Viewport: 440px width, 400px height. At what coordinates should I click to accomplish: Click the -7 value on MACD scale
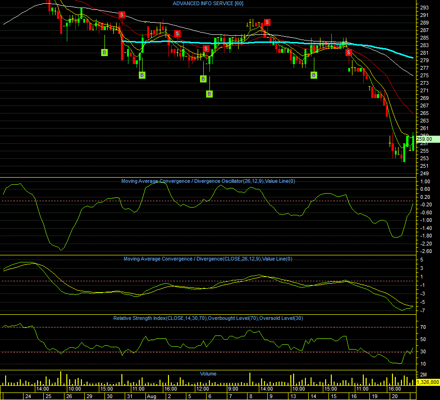tap(422, 310)
